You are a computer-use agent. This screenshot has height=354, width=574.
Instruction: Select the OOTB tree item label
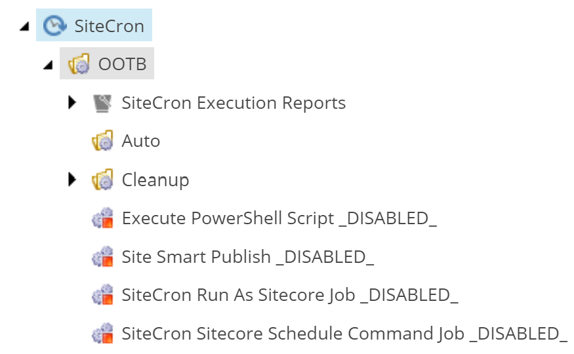[x=122, y=64]
